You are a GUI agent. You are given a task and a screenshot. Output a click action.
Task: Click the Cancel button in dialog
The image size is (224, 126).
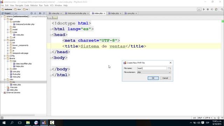[165, 78]
